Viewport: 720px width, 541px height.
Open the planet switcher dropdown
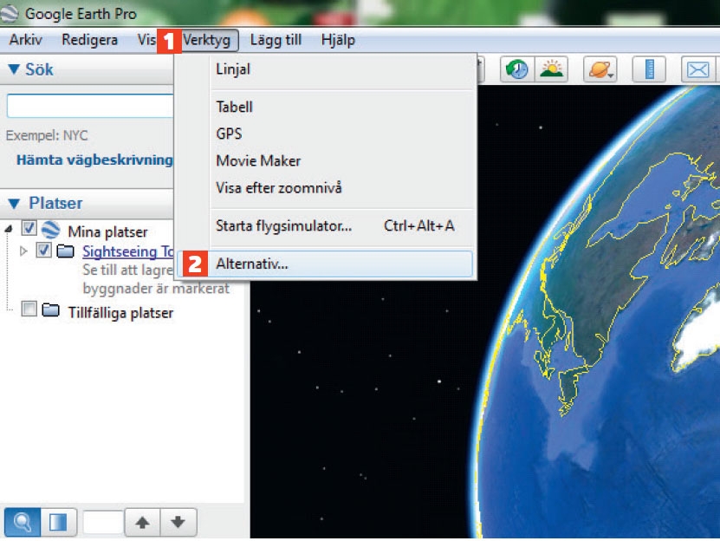(x=600, y=70)
